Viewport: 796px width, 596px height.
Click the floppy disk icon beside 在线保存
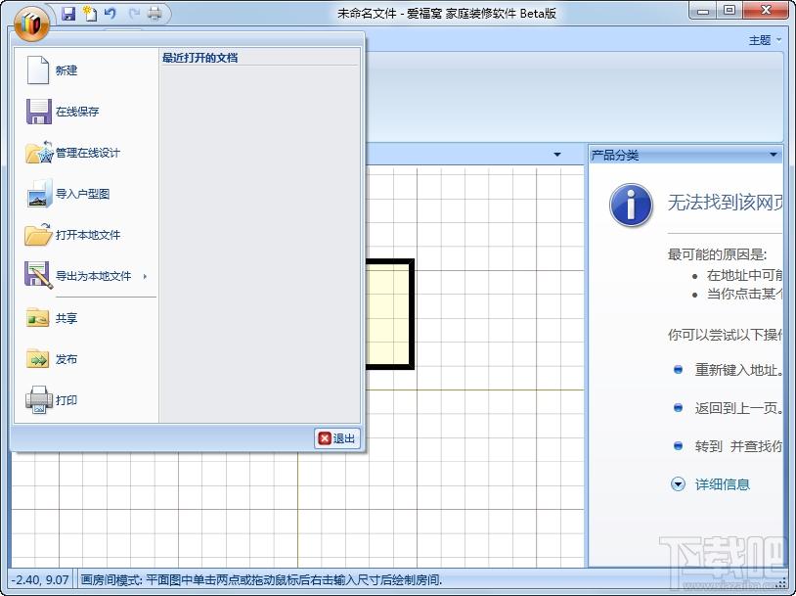click(x=38, y=112)
